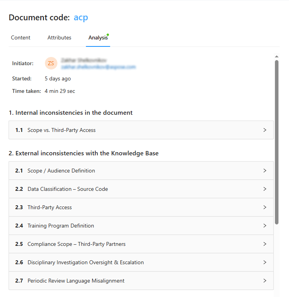This screenshot has height=297, width=289.
Task: Click the initiator's email address link
Action: click(98, 67)
